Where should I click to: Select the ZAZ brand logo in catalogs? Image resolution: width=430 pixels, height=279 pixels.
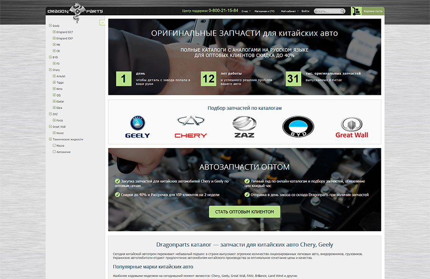(x=244, y=127)
